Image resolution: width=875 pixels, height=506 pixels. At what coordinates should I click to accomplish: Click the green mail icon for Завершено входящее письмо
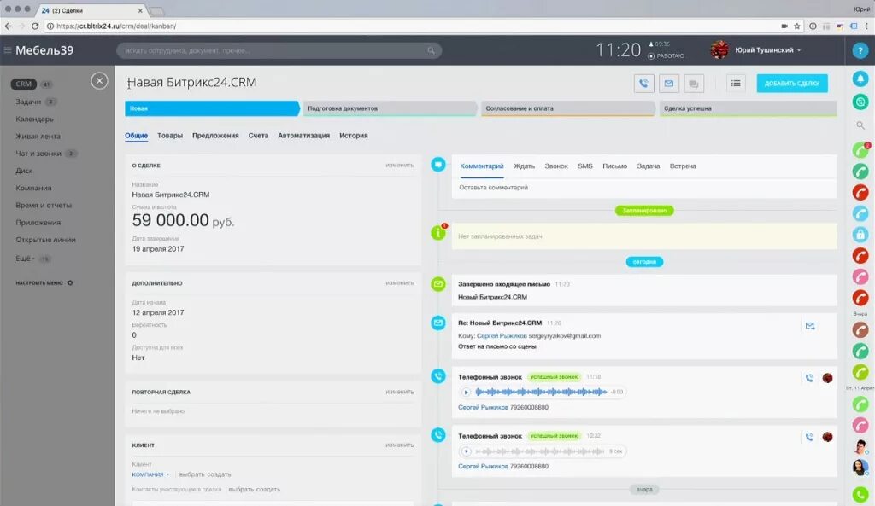pos(438,284)
